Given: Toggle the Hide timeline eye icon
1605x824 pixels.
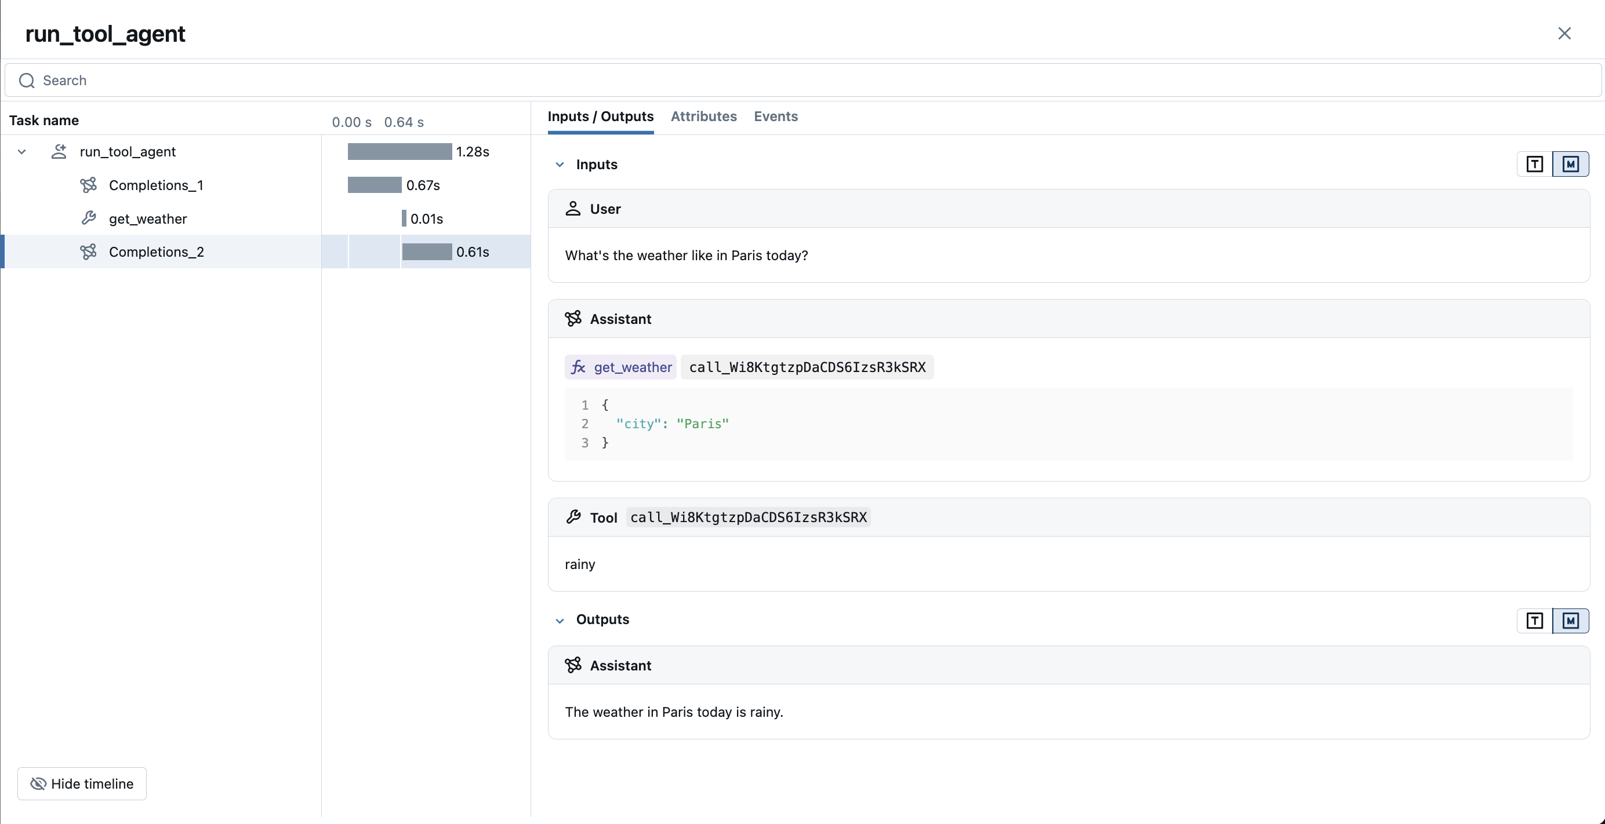Looking at the screenshot, I should click(38, 783).
